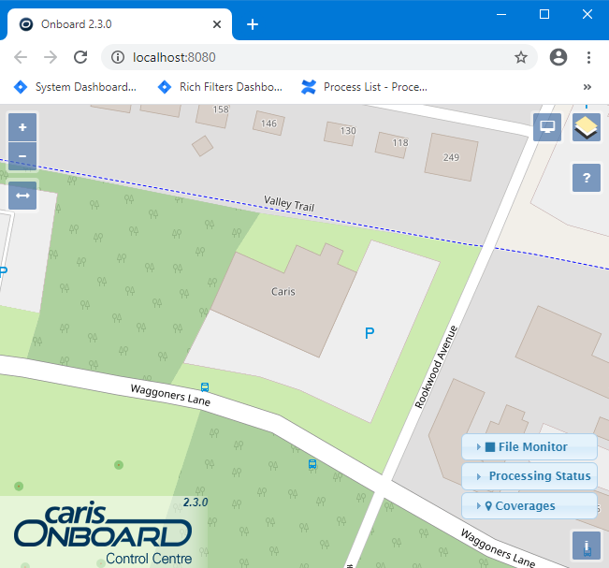Screen dimensions: 609x568
Task: Bookmark this page with the star
Action: coord(521,57)
